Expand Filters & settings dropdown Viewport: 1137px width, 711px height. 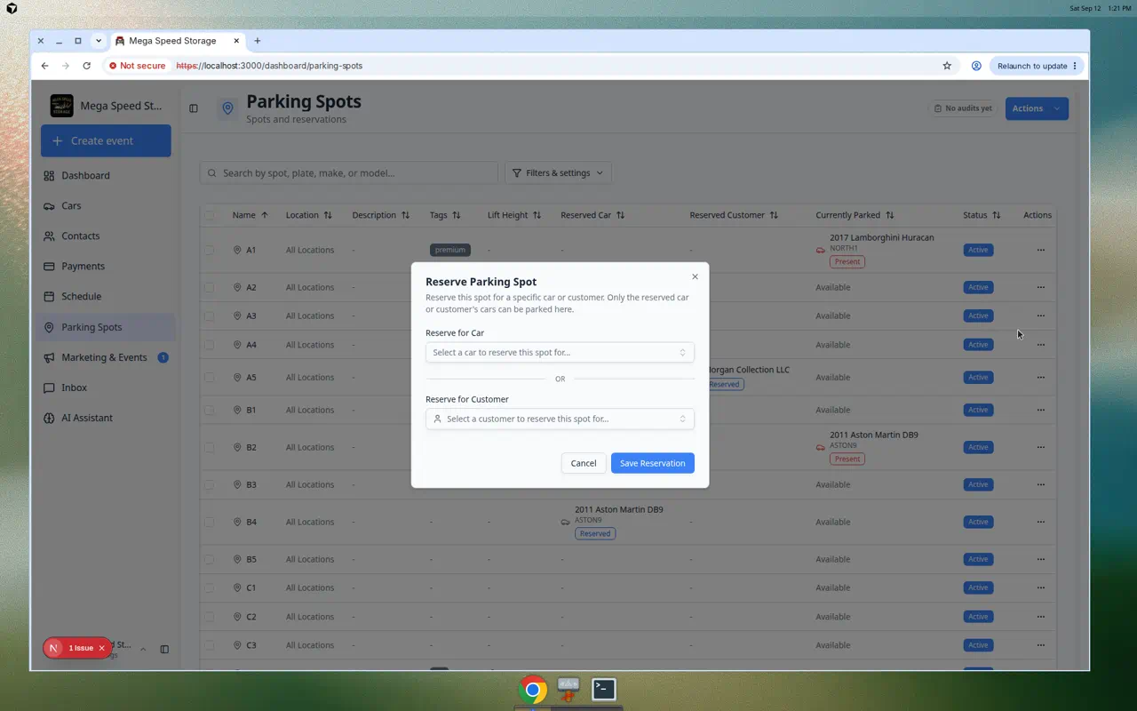point(558,173)
